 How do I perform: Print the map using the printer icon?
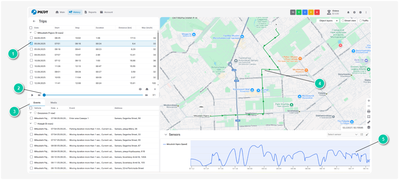[369, 111]
